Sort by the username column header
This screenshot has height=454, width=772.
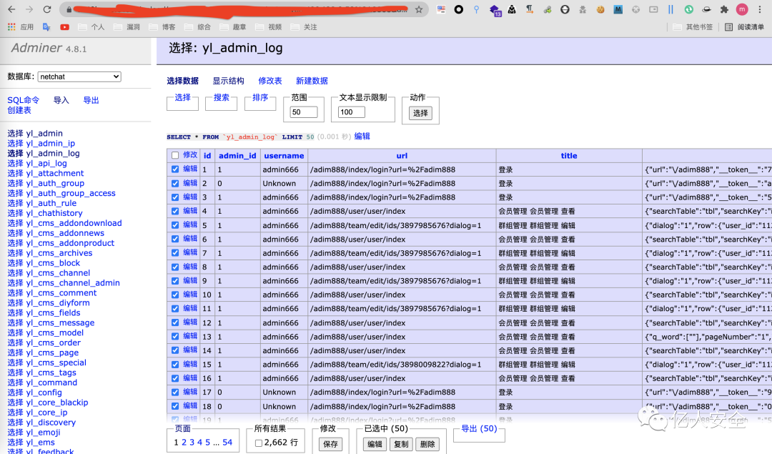pyautogui.click(x=284, y=156)
